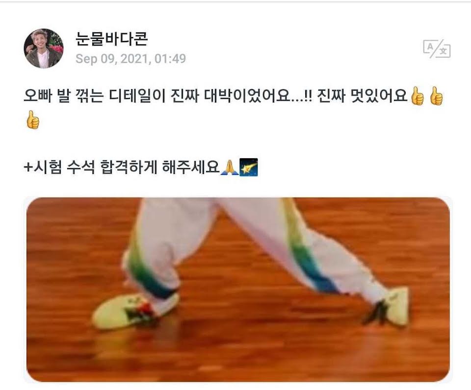This screenshot has height=390, width=471.
Task: Click the first thumbs-up emoji after 멋있어요
Action: (x=417, y=97)
